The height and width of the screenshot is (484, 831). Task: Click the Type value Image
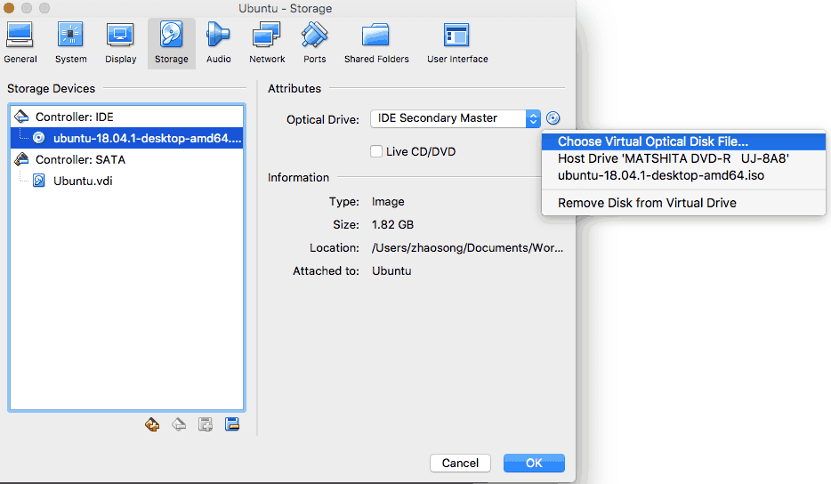[388, 201]
